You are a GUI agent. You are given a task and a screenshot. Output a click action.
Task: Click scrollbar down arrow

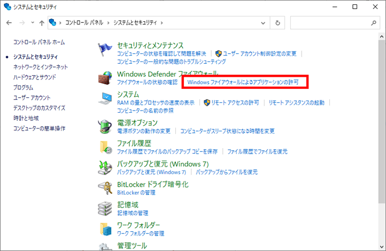pos(382,247)
